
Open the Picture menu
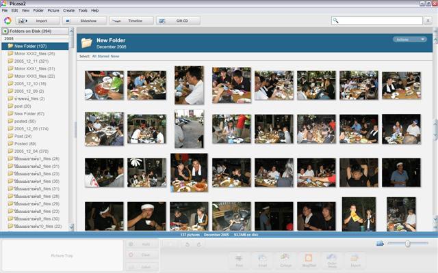pyautogui.click(x=53, y=11)
